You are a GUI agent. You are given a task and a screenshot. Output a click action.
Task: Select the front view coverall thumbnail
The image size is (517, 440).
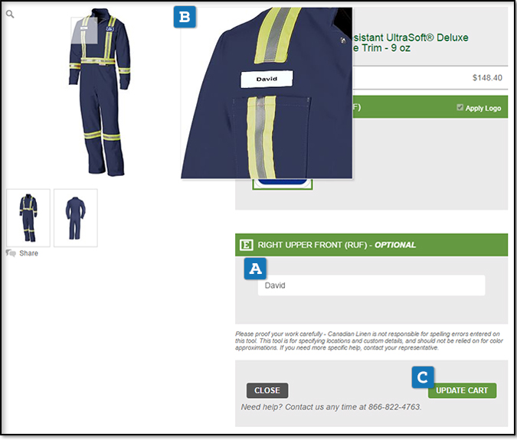point(28,217)
